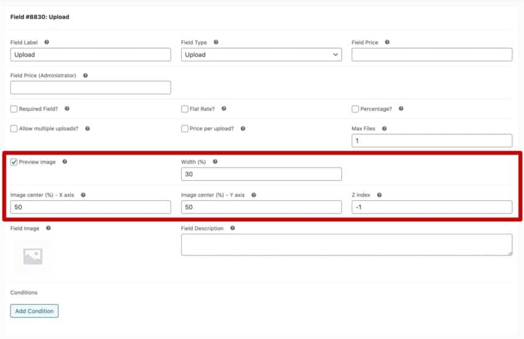524x339 pixels.
Task: Click the help icon next to Field Label
Action: 47,42
